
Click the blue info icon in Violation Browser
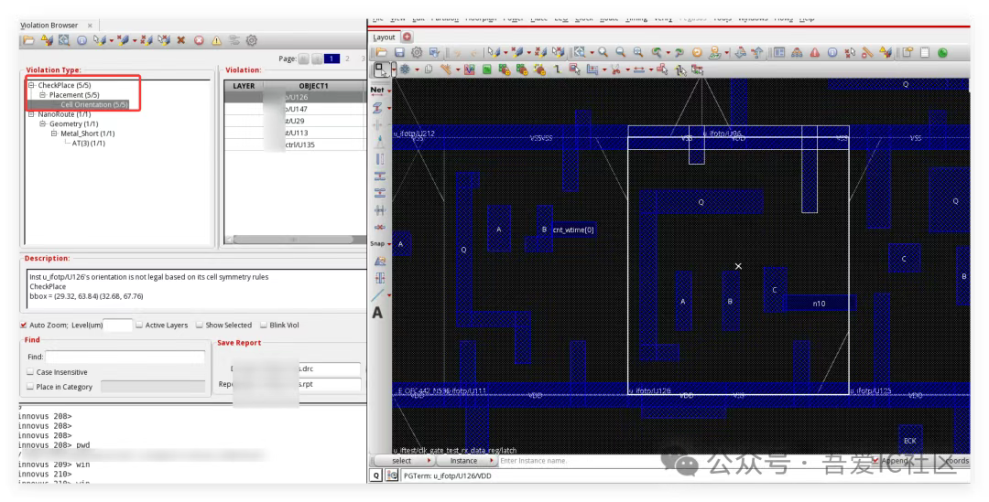(82, 40)
